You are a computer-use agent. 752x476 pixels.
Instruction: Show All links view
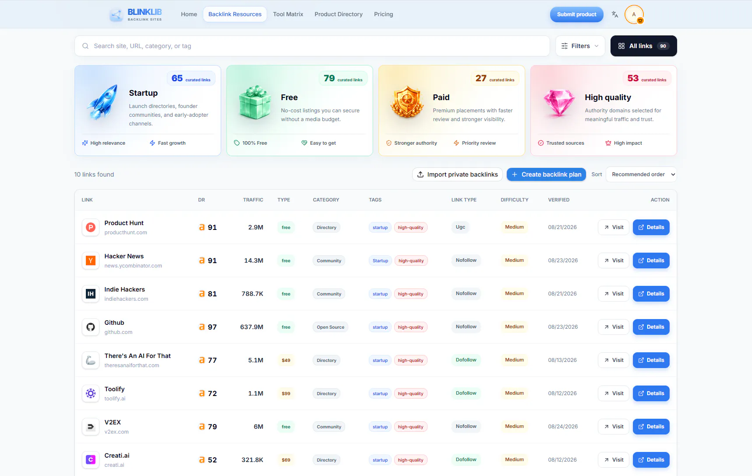pyautogui.click(x=644, y=46)
